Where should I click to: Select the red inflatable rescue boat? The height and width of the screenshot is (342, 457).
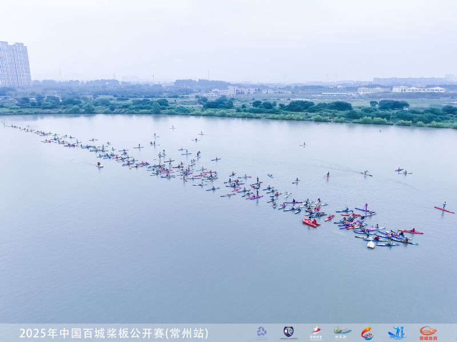[x=310, y=222]
